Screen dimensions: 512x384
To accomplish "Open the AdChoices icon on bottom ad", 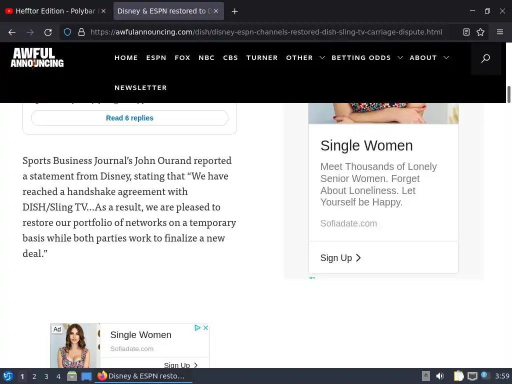I will (x=197, y=328).
